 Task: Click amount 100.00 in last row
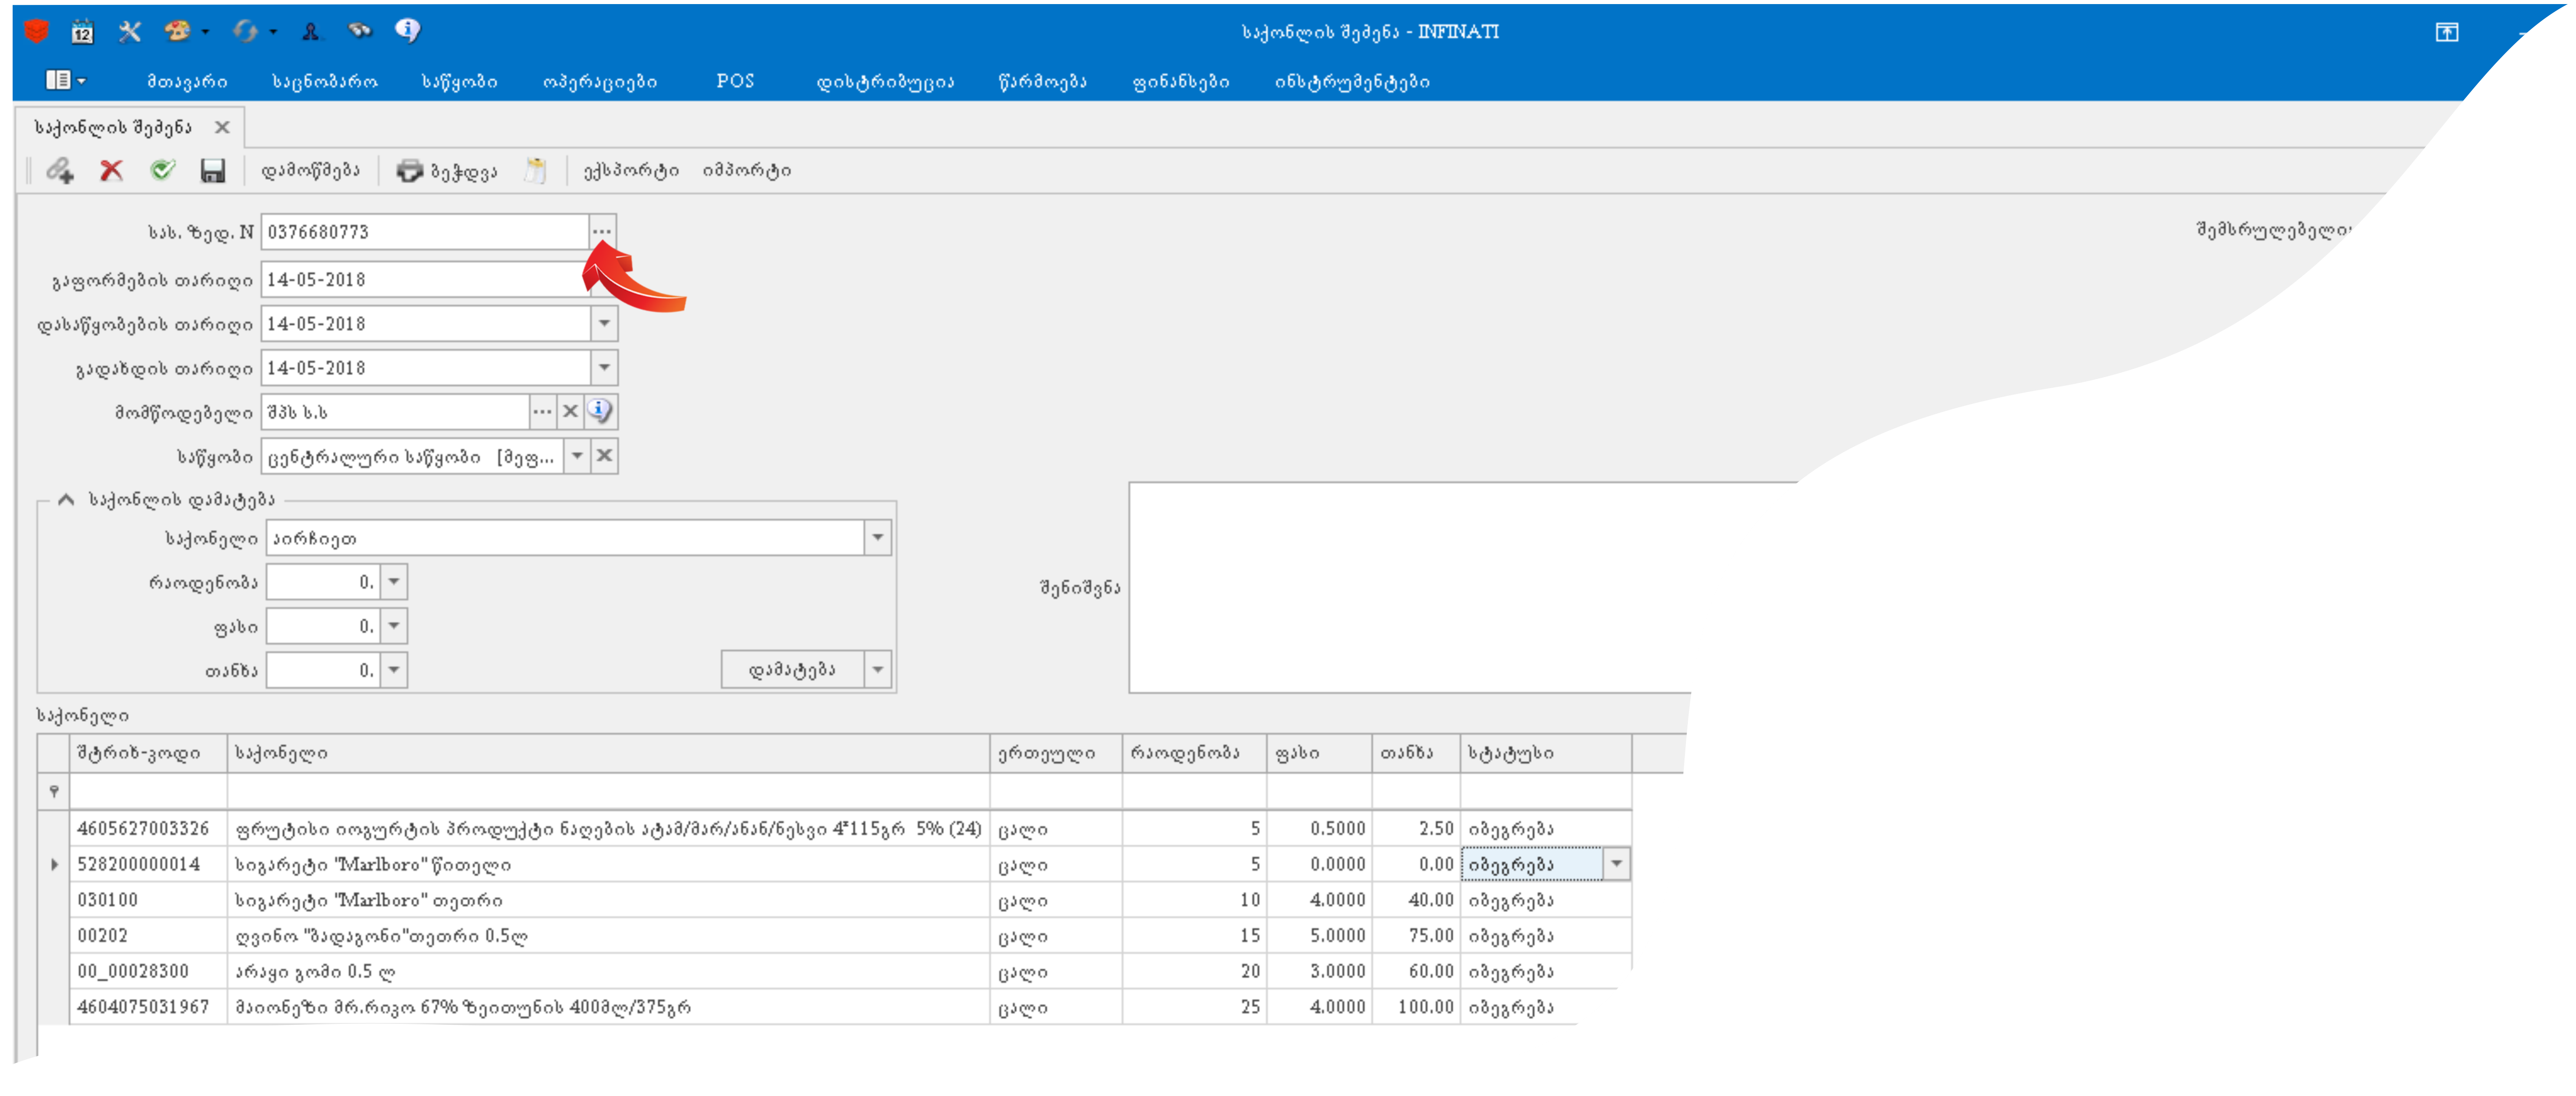coord(1416,1007)
